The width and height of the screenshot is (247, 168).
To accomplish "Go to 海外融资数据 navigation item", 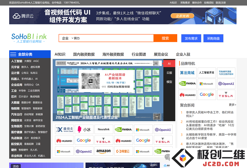I will click(113, 54).
